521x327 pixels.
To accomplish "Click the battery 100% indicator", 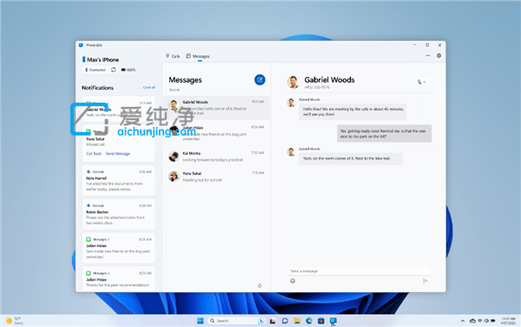I will (129, 70).
